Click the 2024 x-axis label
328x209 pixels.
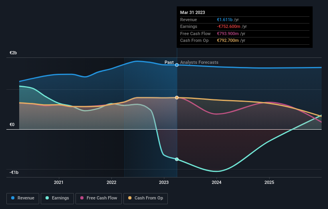click(217, 182)
